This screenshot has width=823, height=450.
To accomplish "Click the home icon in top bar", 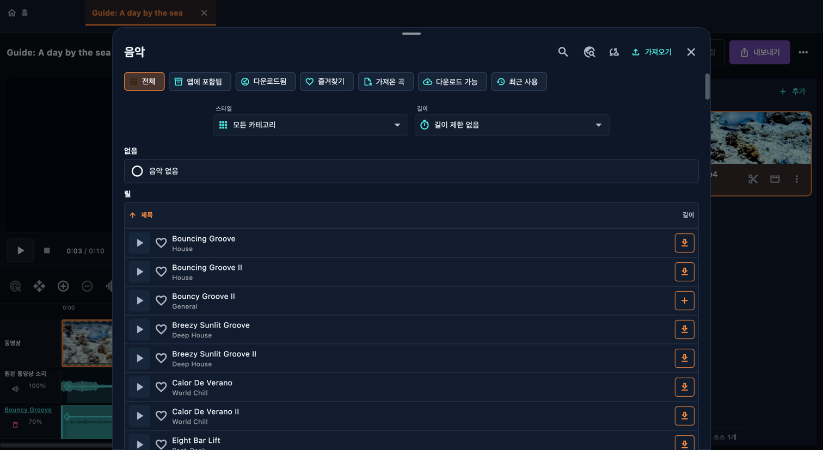I will click(x=12, y=13).
